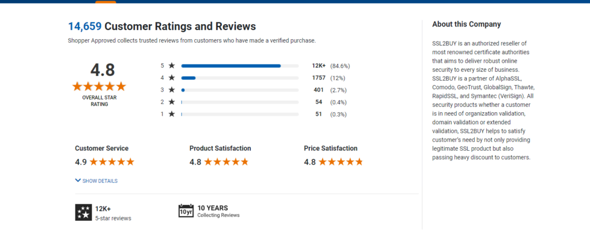Click the orange tab at page top
The image size is (590, 237).
106,2
